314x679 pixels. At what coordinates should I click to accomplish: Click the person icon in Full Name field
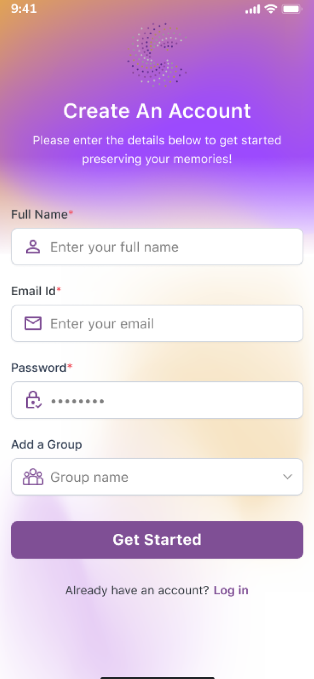pos(33,247)
